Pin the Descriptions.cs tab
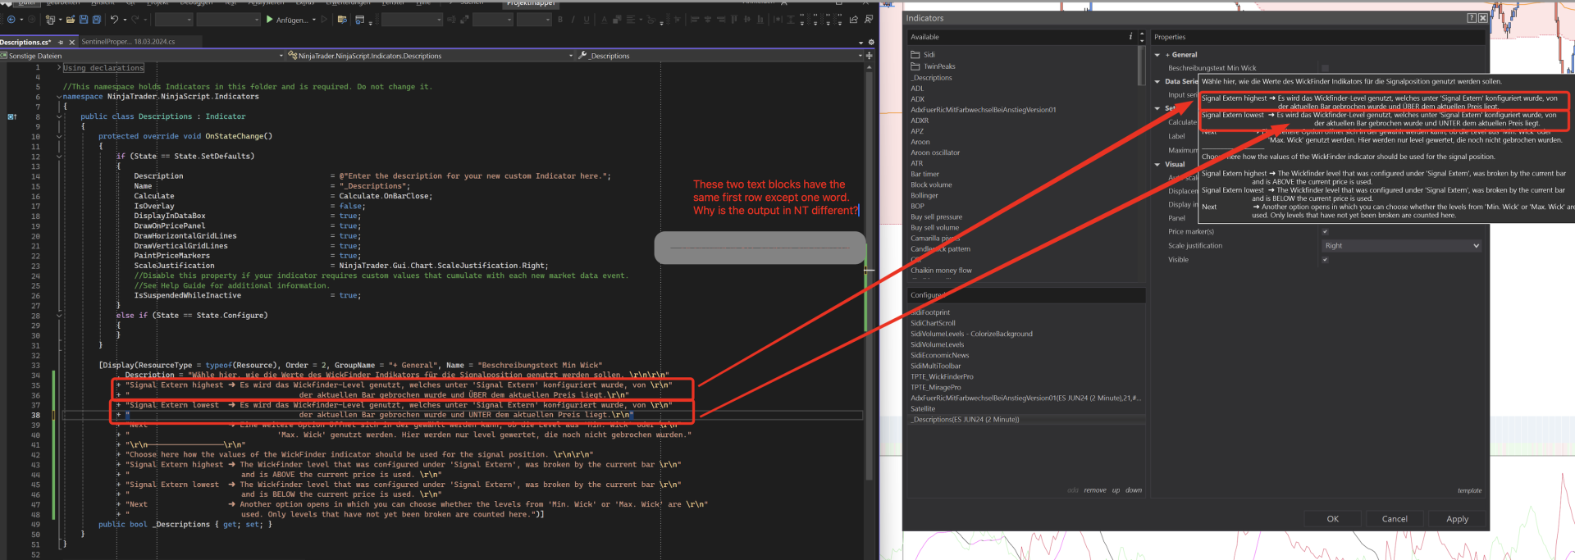Viewport: 1575px width, 560px height. [x=61, y=42]
